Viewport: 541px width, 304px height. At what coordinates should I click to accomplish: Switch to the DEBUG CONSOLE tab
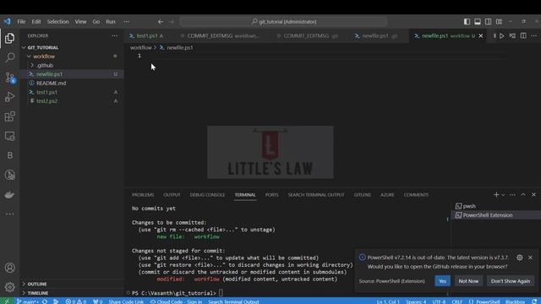coord(207,195)
